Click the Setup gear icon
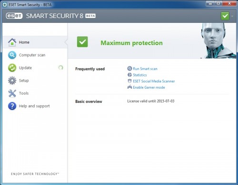This screenshot has height=185, width=238. tap(12, 81)
